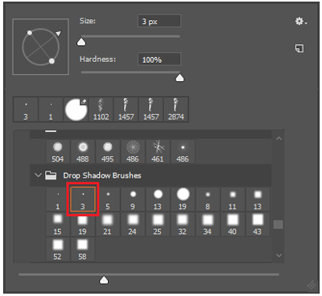
Task: Click the brush list scrollbar thumb
Action: pyautogui.click(x=279, y=224)
